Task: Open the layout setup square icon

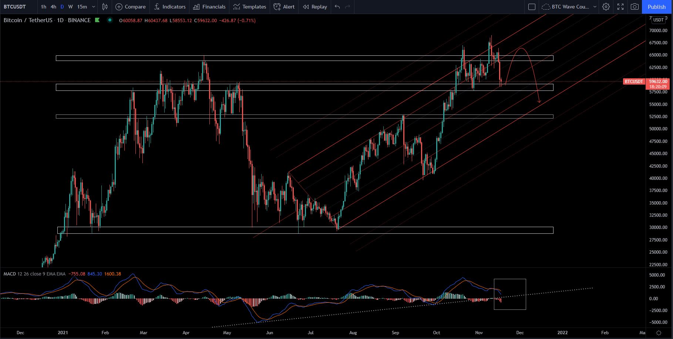Action: 532,7
